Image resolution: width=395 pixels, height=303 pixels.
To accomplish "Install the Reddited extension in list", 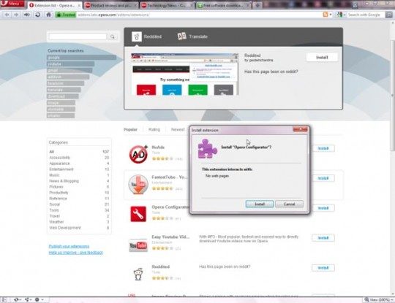I will point(323,268).
